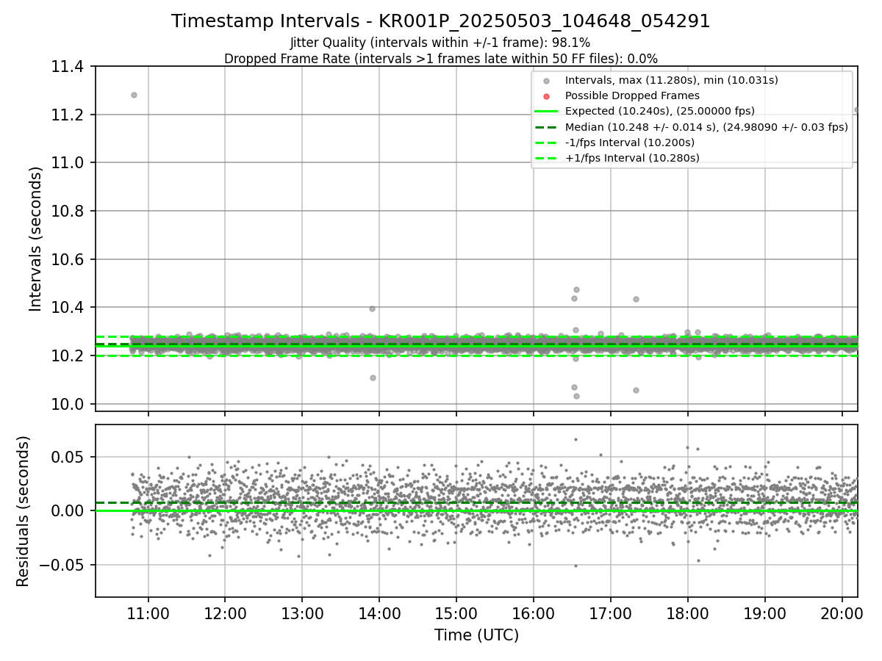Click the red dot marker beside 'Possible Dropped Frames'
Image resolution: width=882 pixels, height=661 pixels.
(x=546, y=96)
